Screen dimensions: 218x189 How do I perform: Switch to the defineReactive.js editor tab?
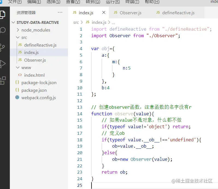[178, 13]
